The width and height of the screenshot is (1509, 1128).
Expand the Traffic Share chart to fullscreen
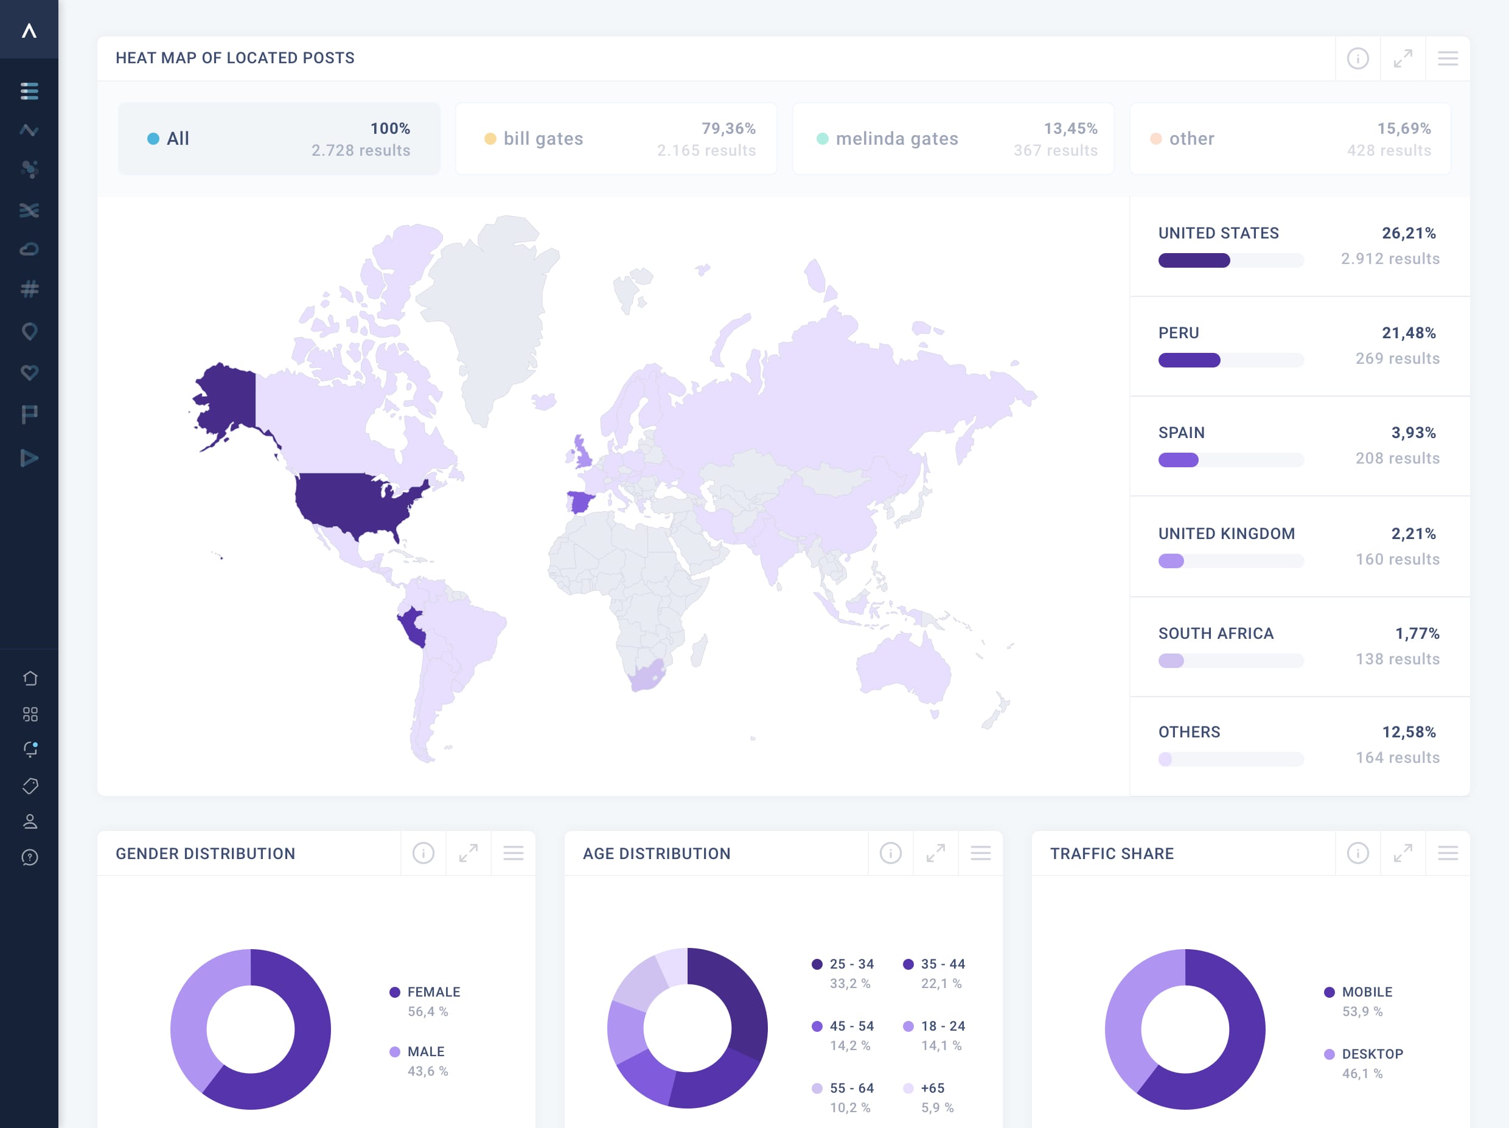tap(1403, 853)
